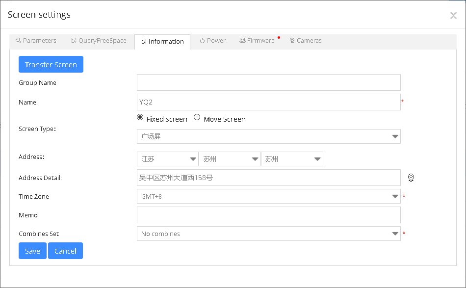The height and width of the screenshot is (288, 466).
Task: Open the Power tab
Action: tap(212, 41)
